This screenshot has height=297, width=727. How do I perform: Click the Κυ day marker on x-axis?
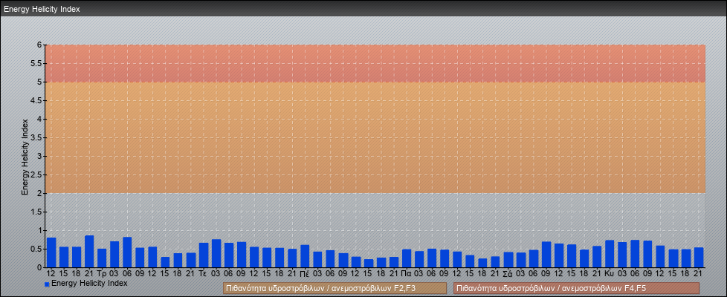pos(610,273)
